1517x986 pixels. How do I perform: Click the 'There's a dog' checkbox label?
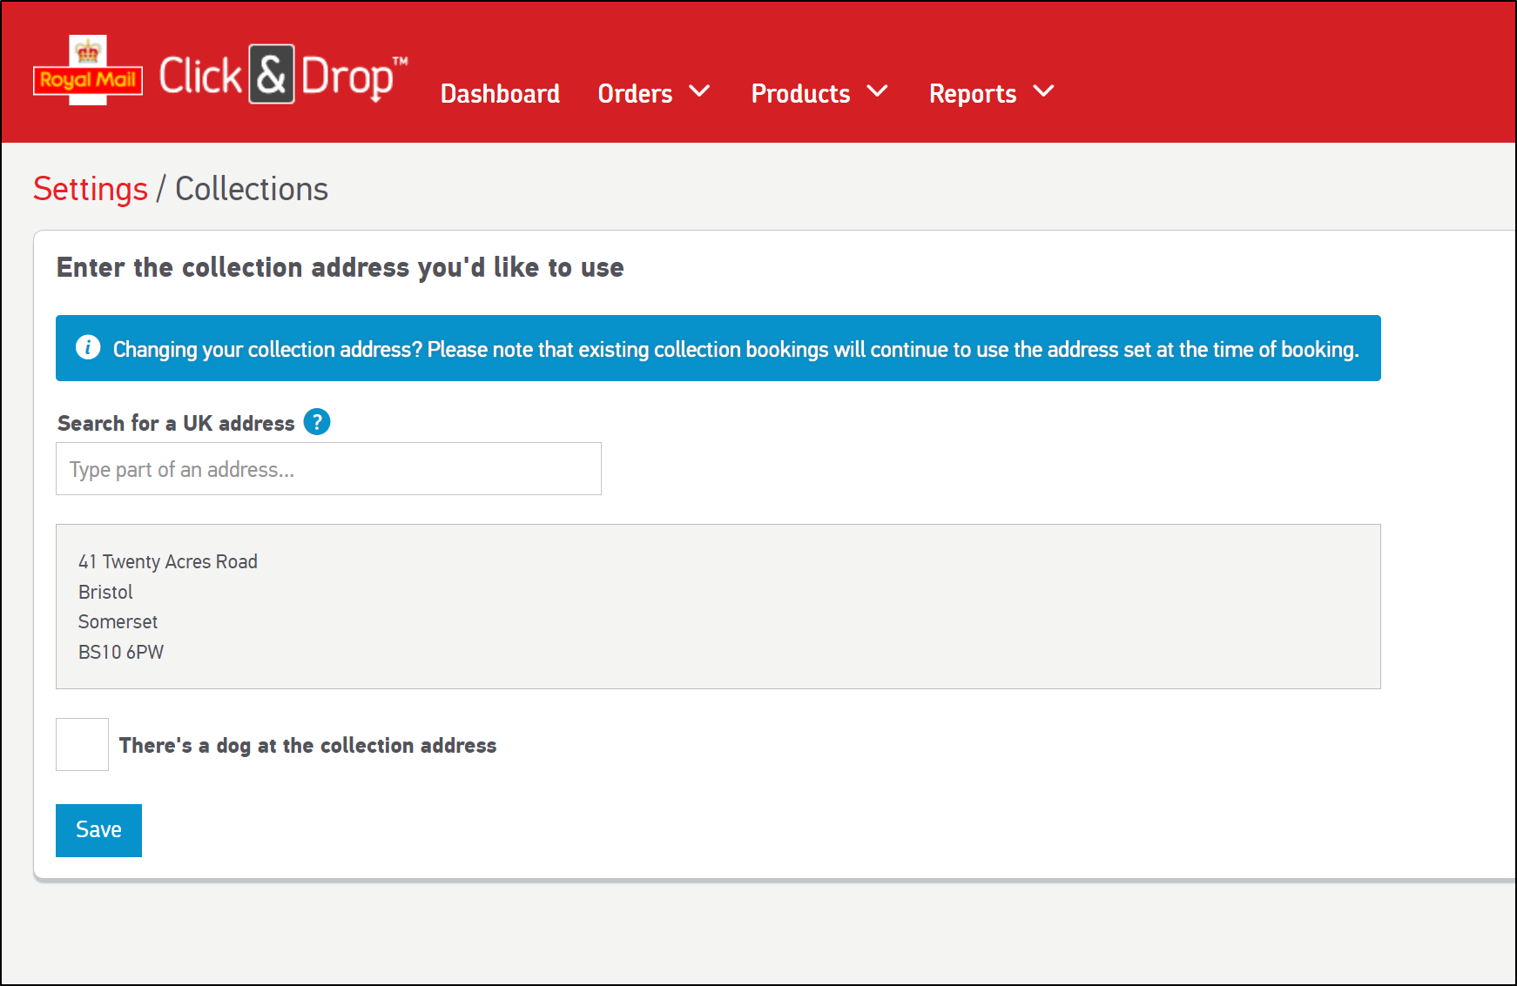pos(307,746)
